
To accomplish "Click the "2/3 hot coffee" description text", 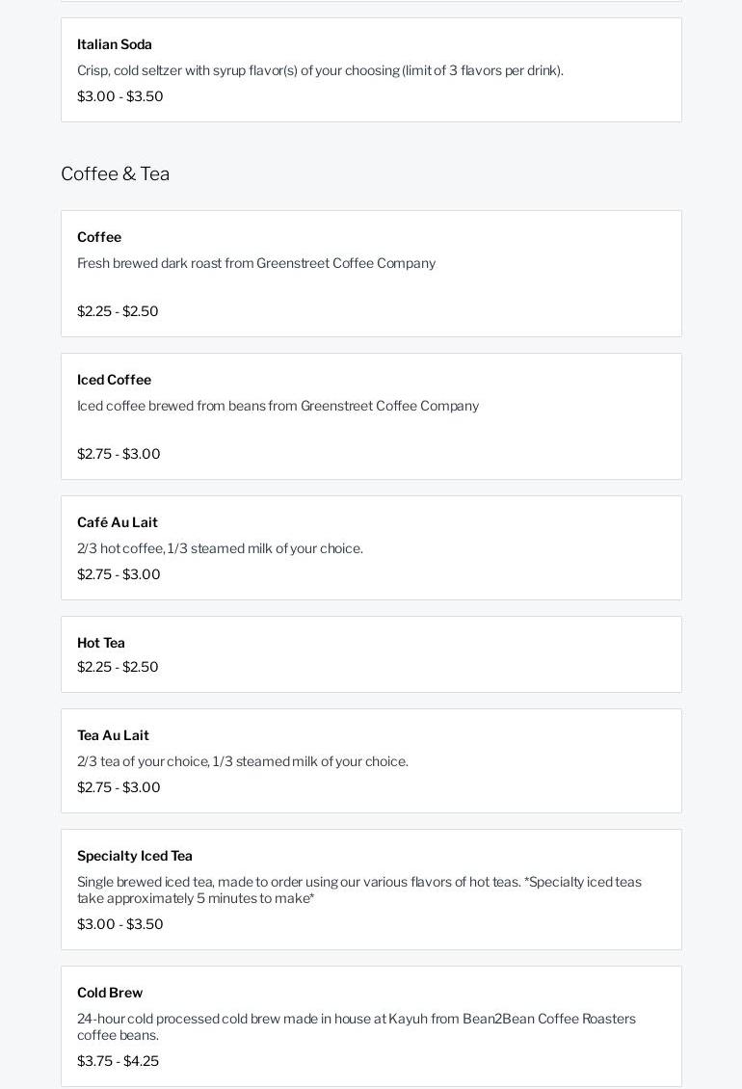I will [220, 548].
